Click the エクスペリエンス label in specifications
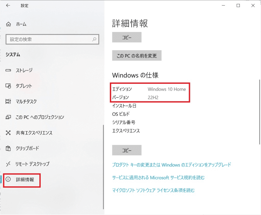This screenshot has width=261, height=215. point(126,131)
